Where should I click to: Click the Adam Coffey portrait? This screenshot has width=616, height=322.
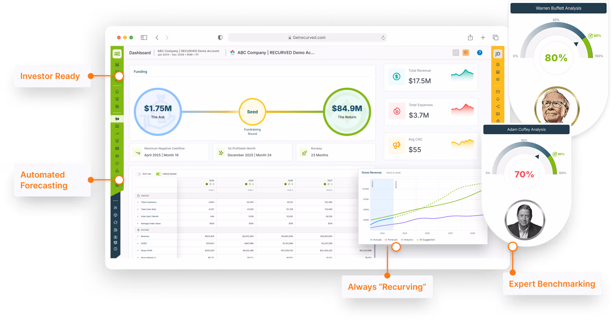[525, 220]
